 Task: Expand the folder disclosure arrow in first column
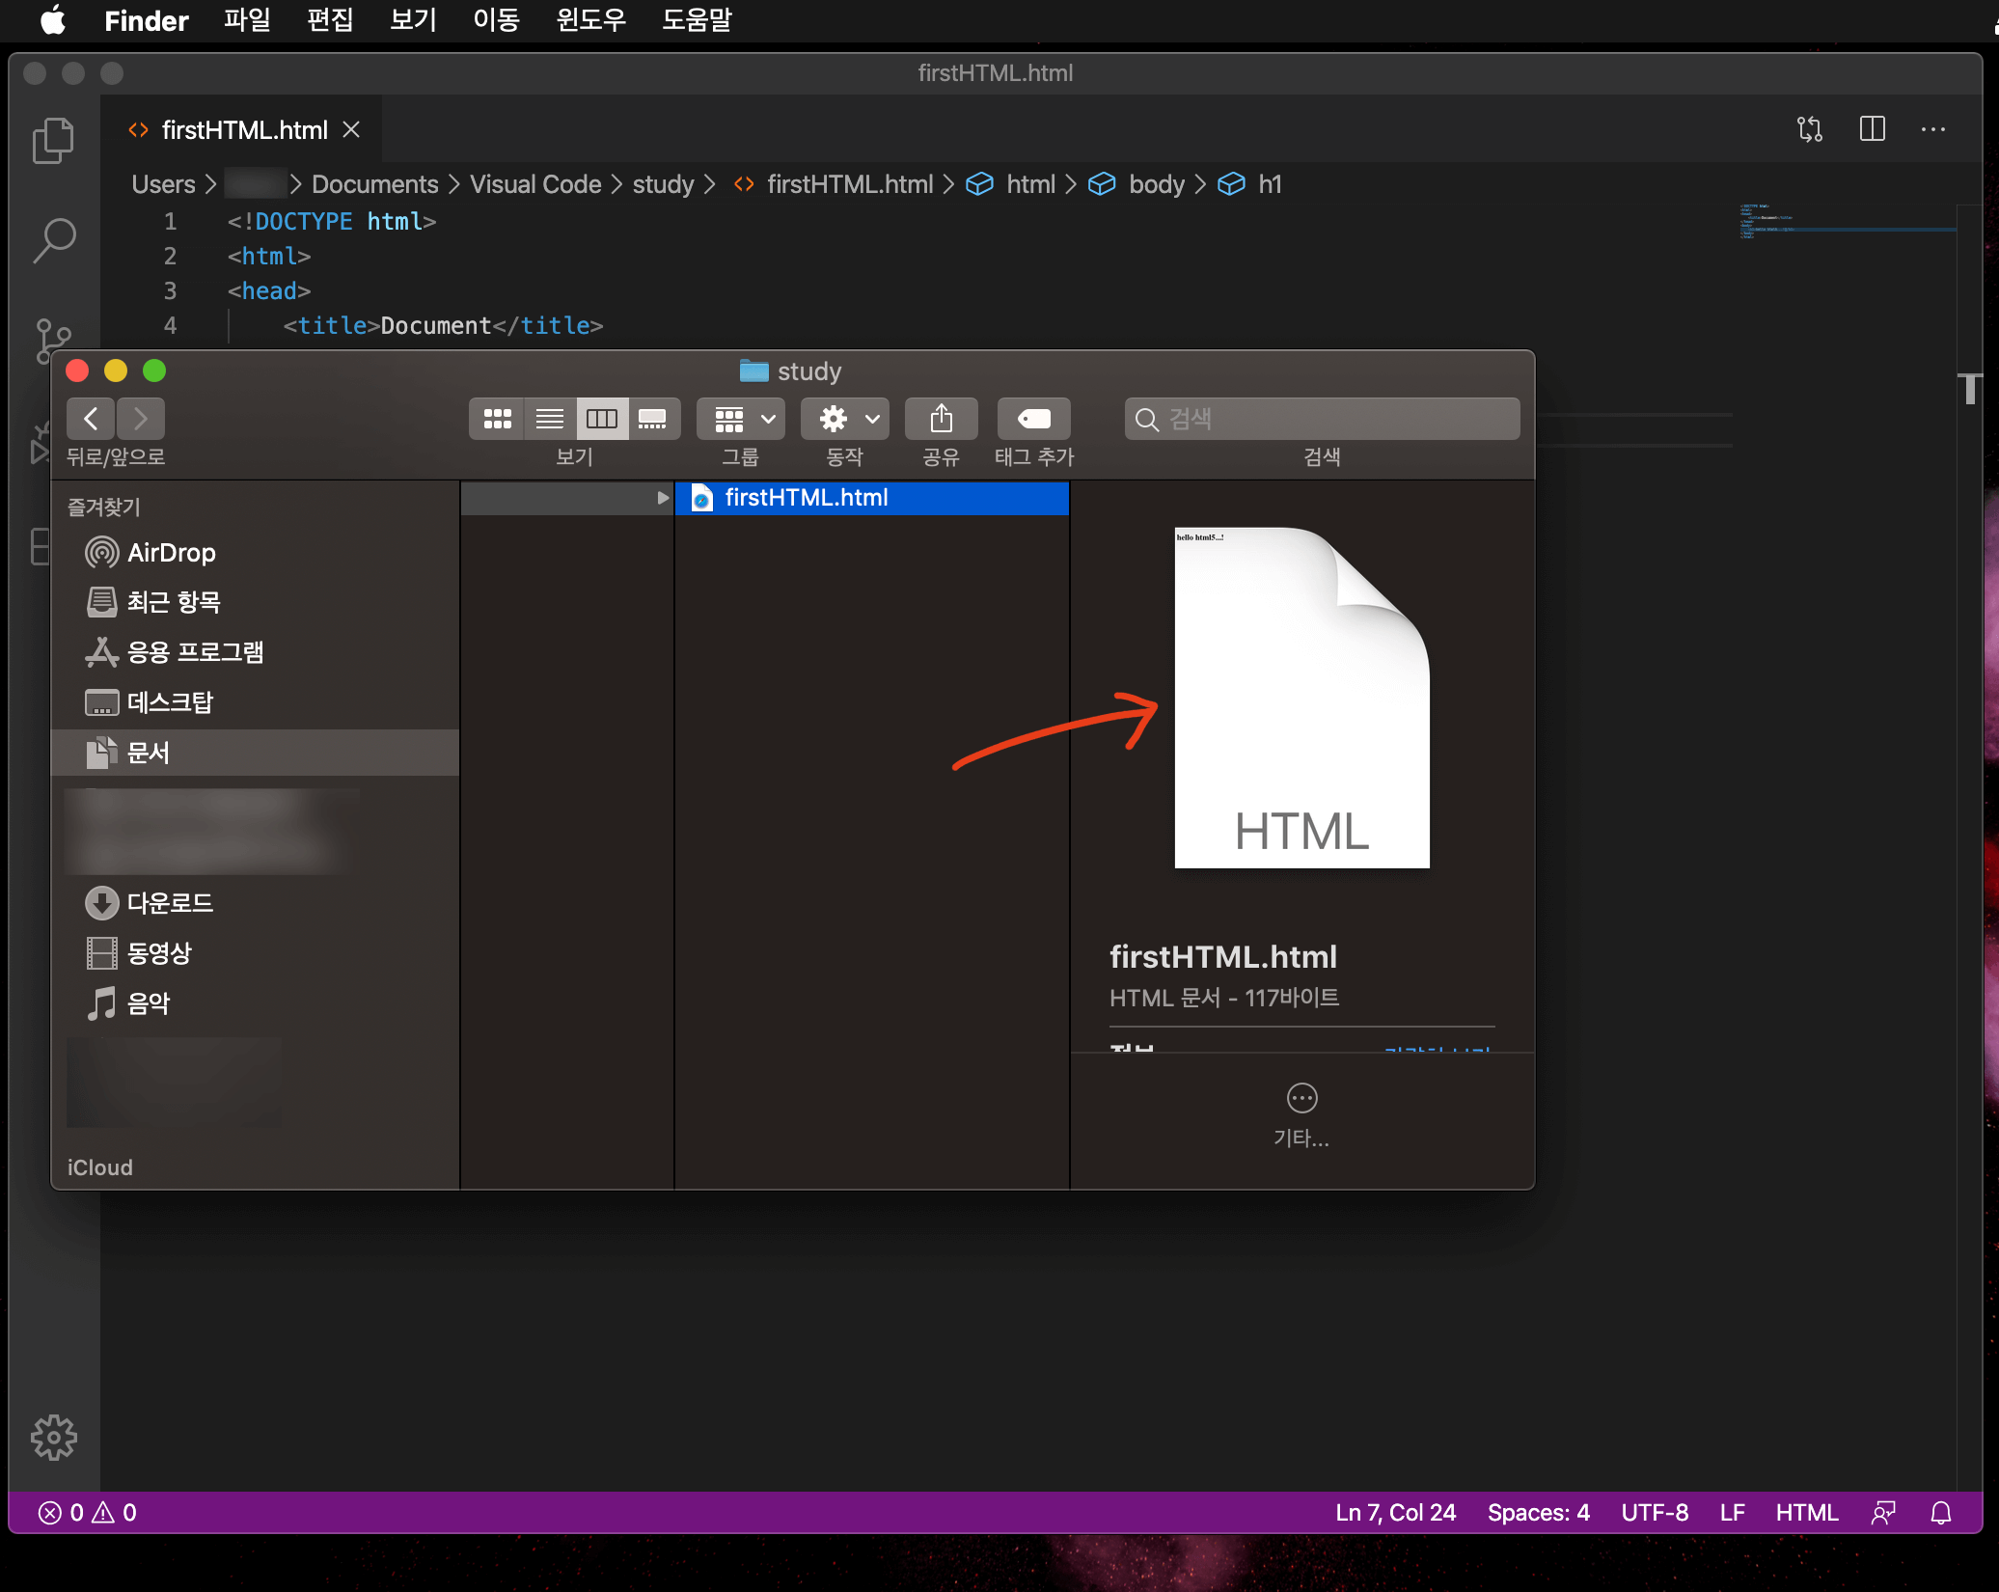[x=663, y=498]
